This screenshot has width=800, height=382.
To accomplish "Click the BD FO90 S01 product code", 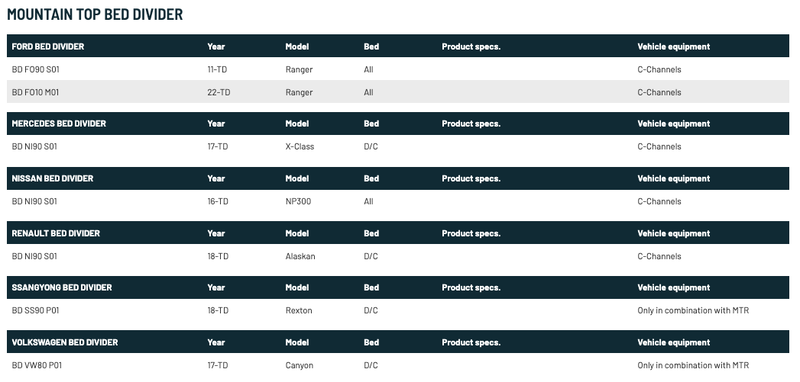I will pos(35,69).
